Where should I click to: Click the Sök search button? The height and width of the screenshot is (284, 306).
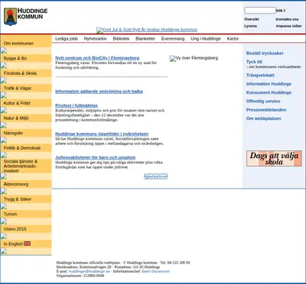pos(281,11)
